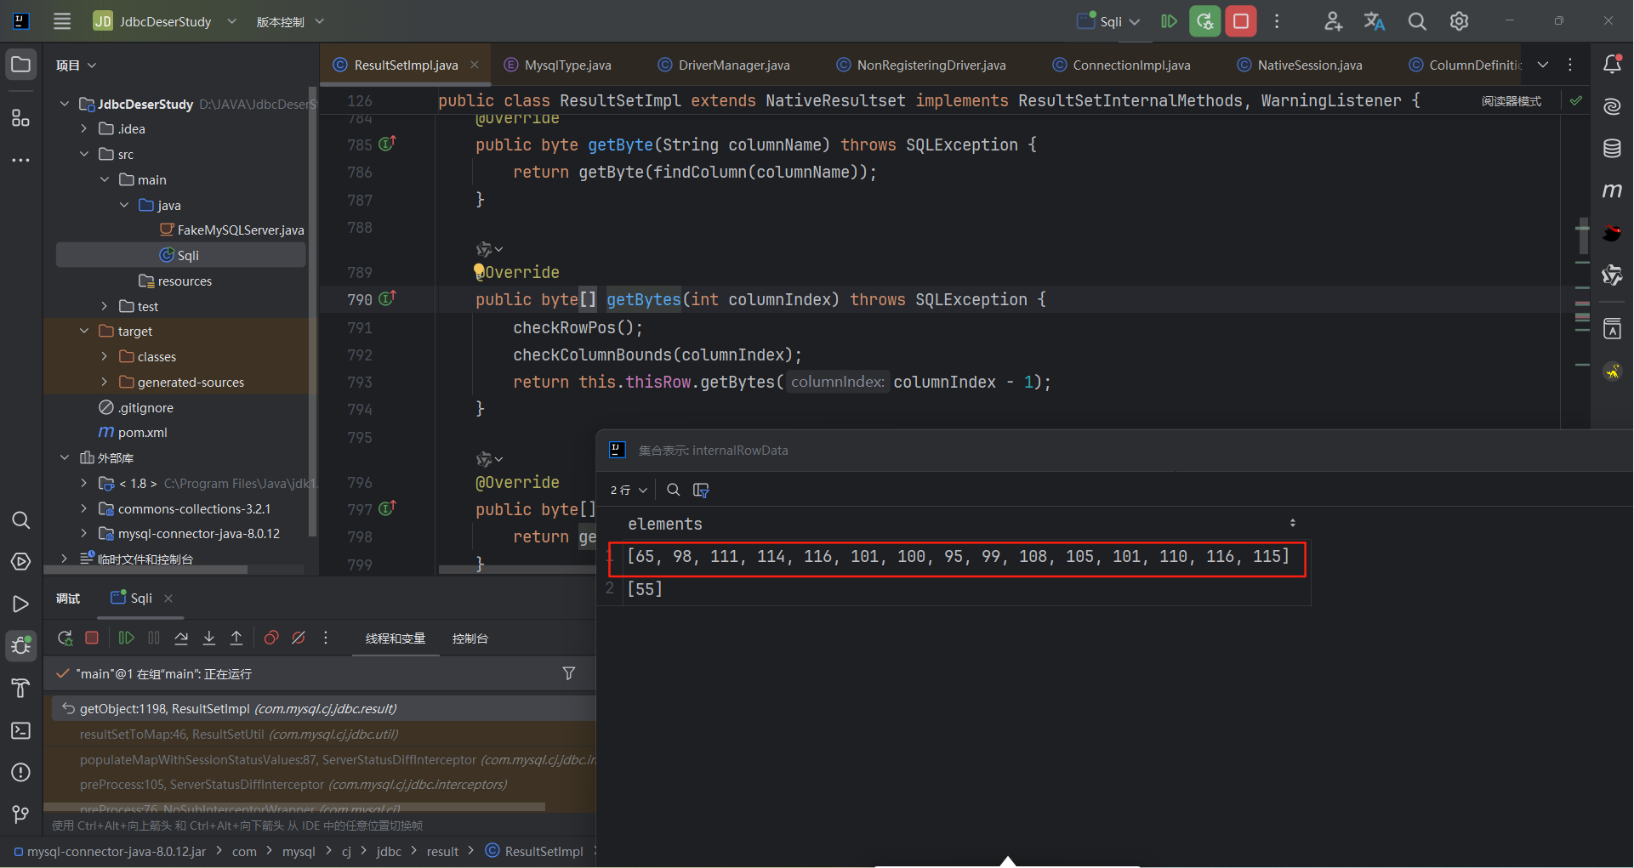
Task: Open Code With Me user icon
Action: click(1333, 21)
